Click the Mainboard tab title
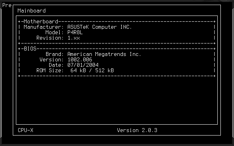The width and height of the screenshot is (234, 146). point(31,11)
